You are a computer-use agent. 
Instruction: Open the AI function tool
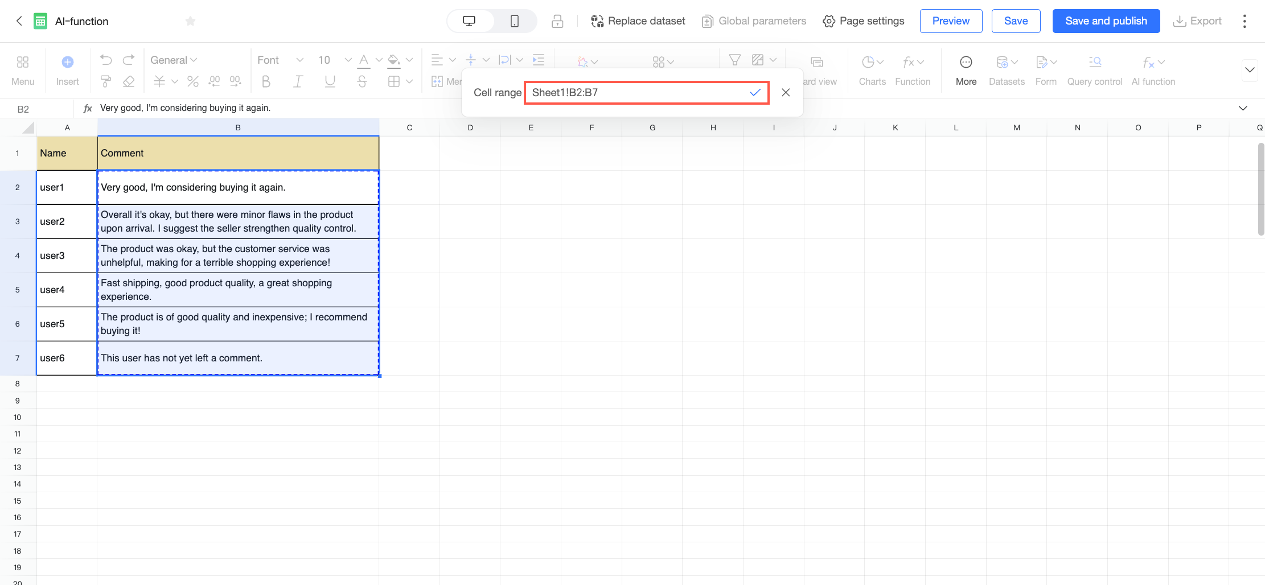pyautogui.click(x=1153, y=70)
